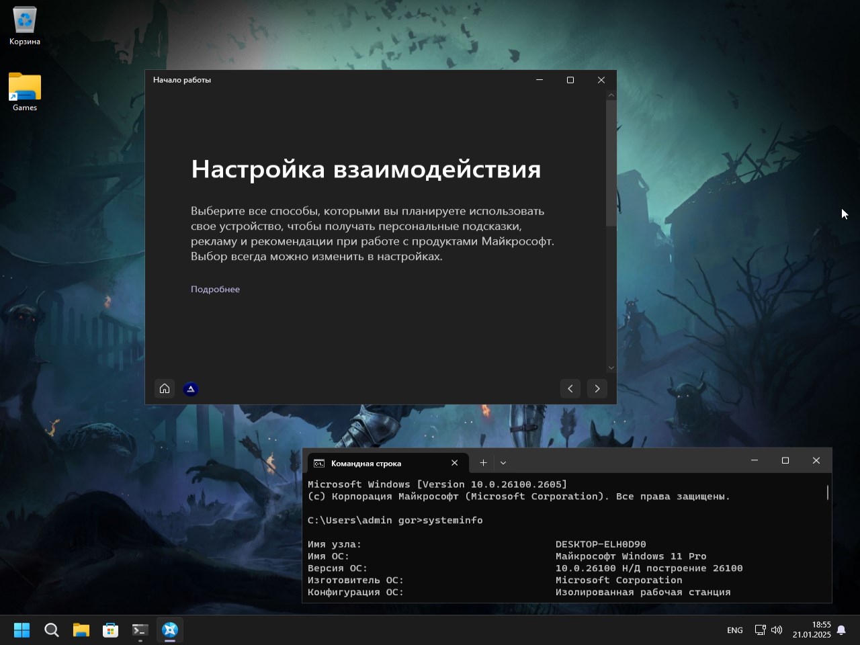Click the ENG language indicator
Screen dimensions: 860x645
coord(735,630)
